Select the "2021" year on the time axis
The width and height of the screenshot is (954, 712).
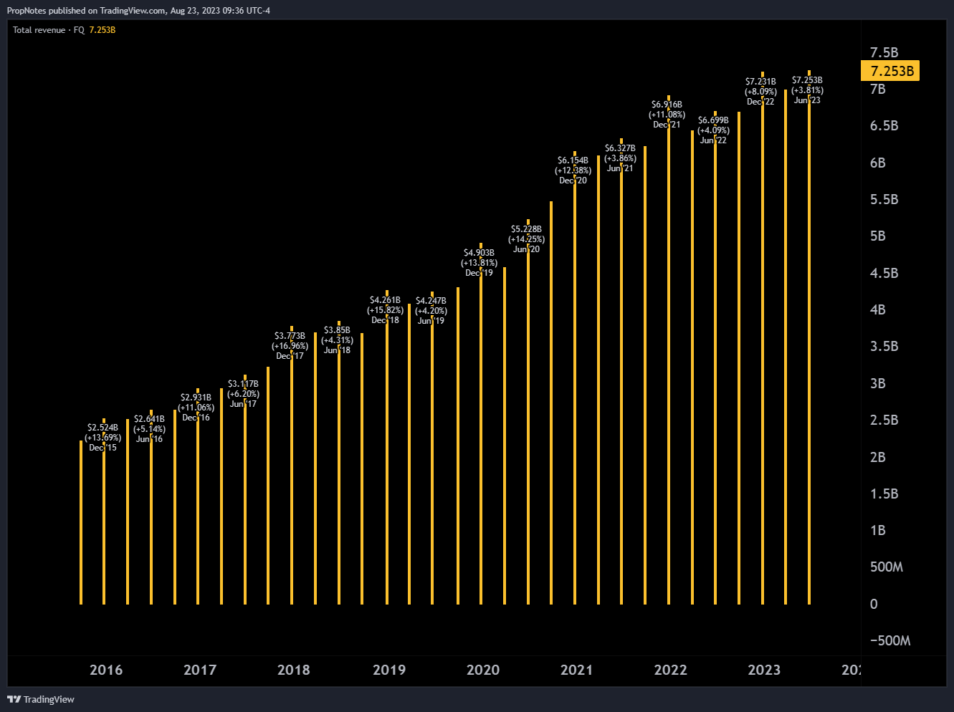point(577,670)
